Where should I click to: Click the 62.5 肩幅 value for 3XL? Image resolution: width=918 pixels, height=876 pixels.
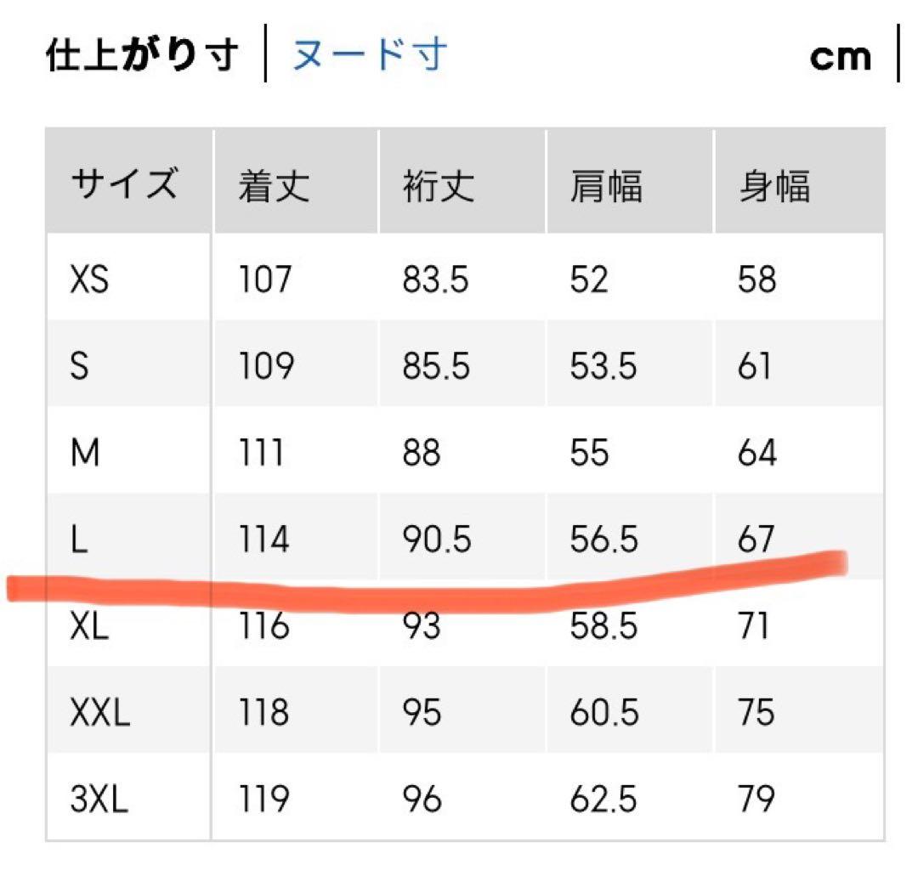coord(604,800)
